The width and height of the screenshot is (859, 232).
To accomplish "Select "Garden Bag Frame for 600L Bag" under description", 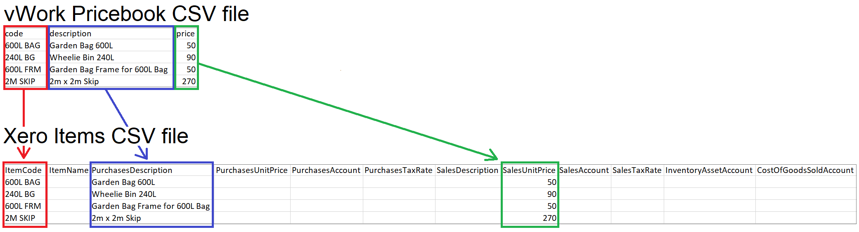I will [109, 69].
